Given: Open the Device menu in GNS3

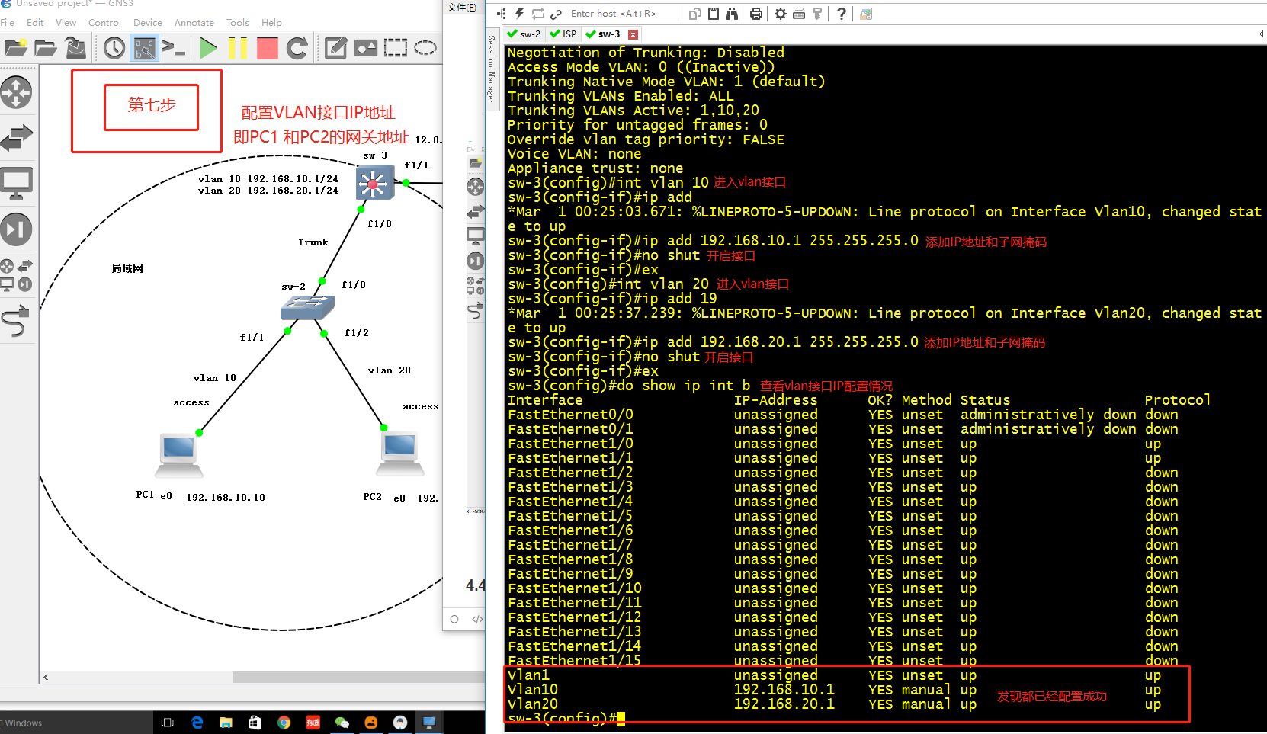Looking at the screenshot, I should point(148,23).
